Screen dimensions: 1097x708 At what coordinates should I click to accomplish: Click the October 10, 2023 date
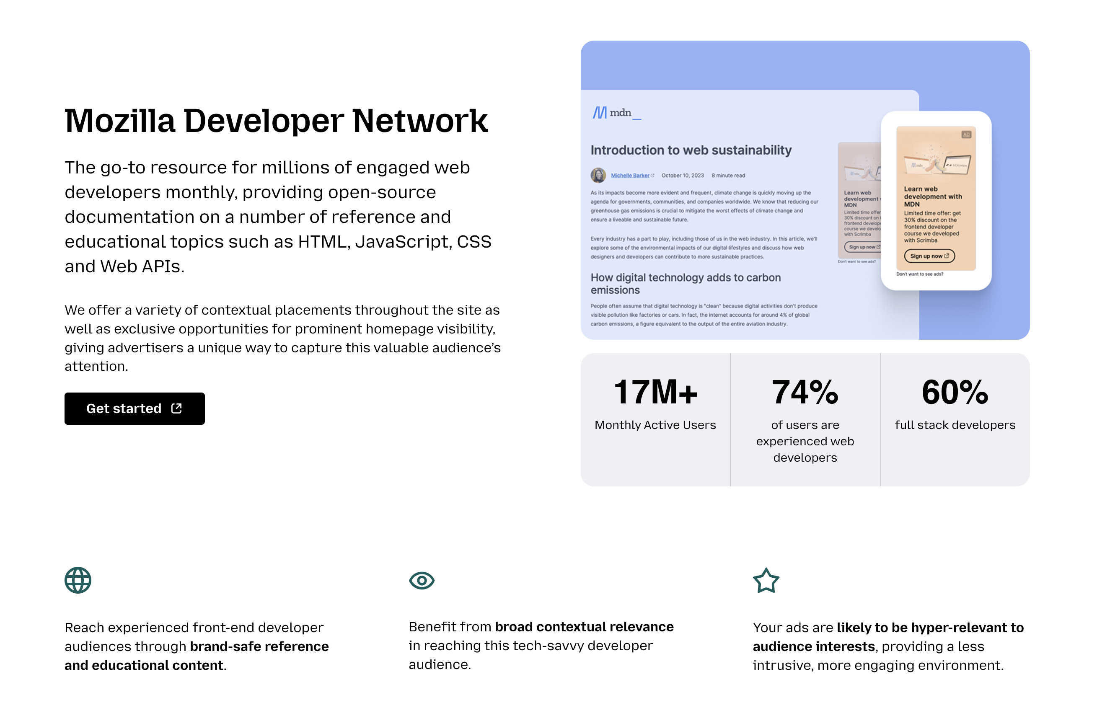[x=682, y=175]
